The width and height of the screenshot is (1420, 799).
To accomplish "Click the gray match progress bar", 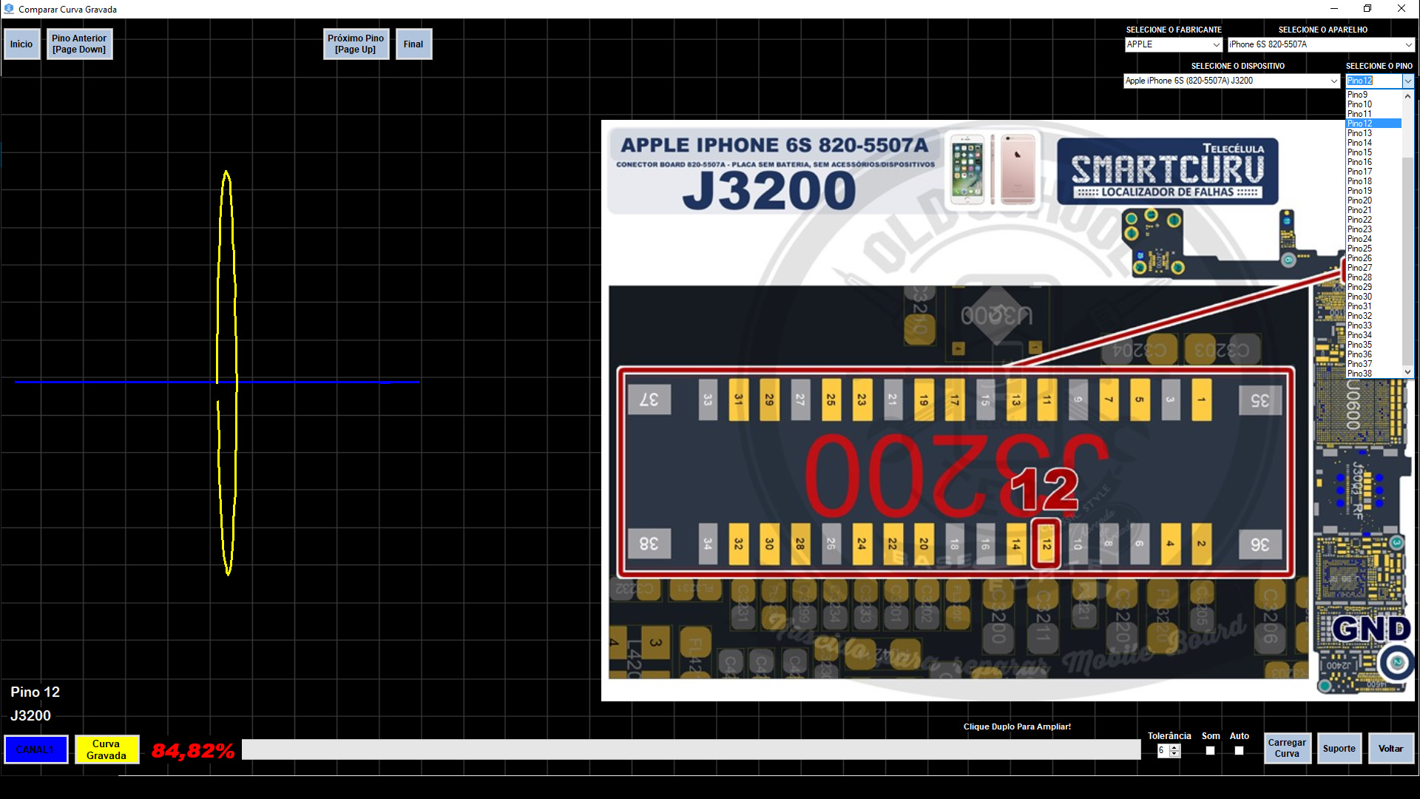I will [691, 749].
